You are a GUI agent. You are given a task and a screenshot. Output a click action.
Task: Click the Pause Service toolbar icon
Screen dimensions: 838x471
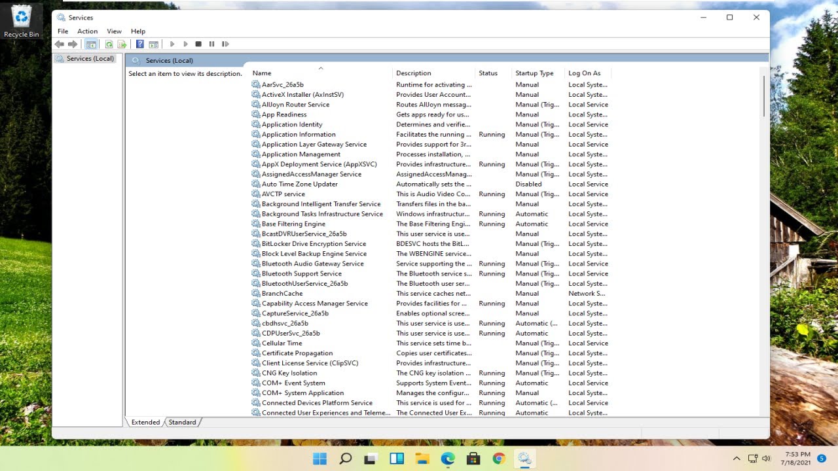pyautogui.click(x=211, y=44)
